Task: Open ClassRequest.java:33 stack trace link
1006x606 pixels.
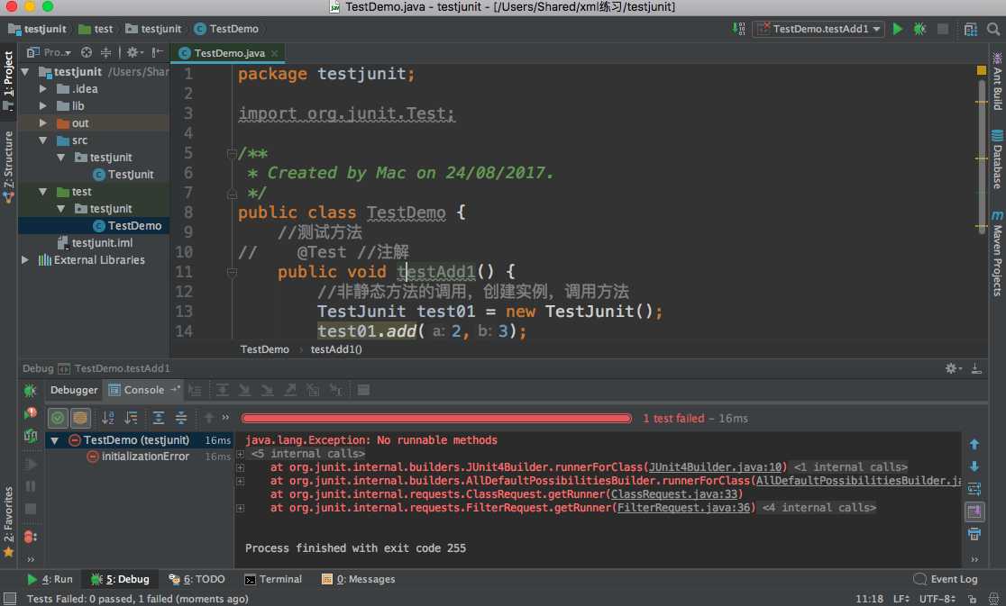Action: pyautogui.click(x=673, y=494)
